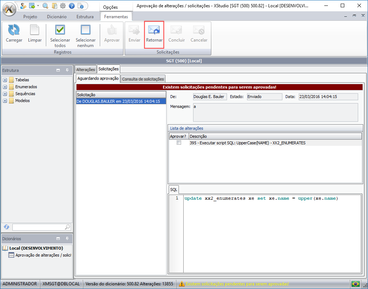Open the Opções tab

point(110,7)
